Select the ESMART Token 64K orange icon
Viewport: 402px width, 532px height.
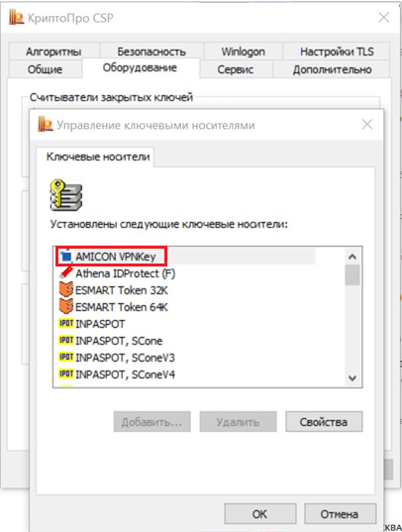66,306
